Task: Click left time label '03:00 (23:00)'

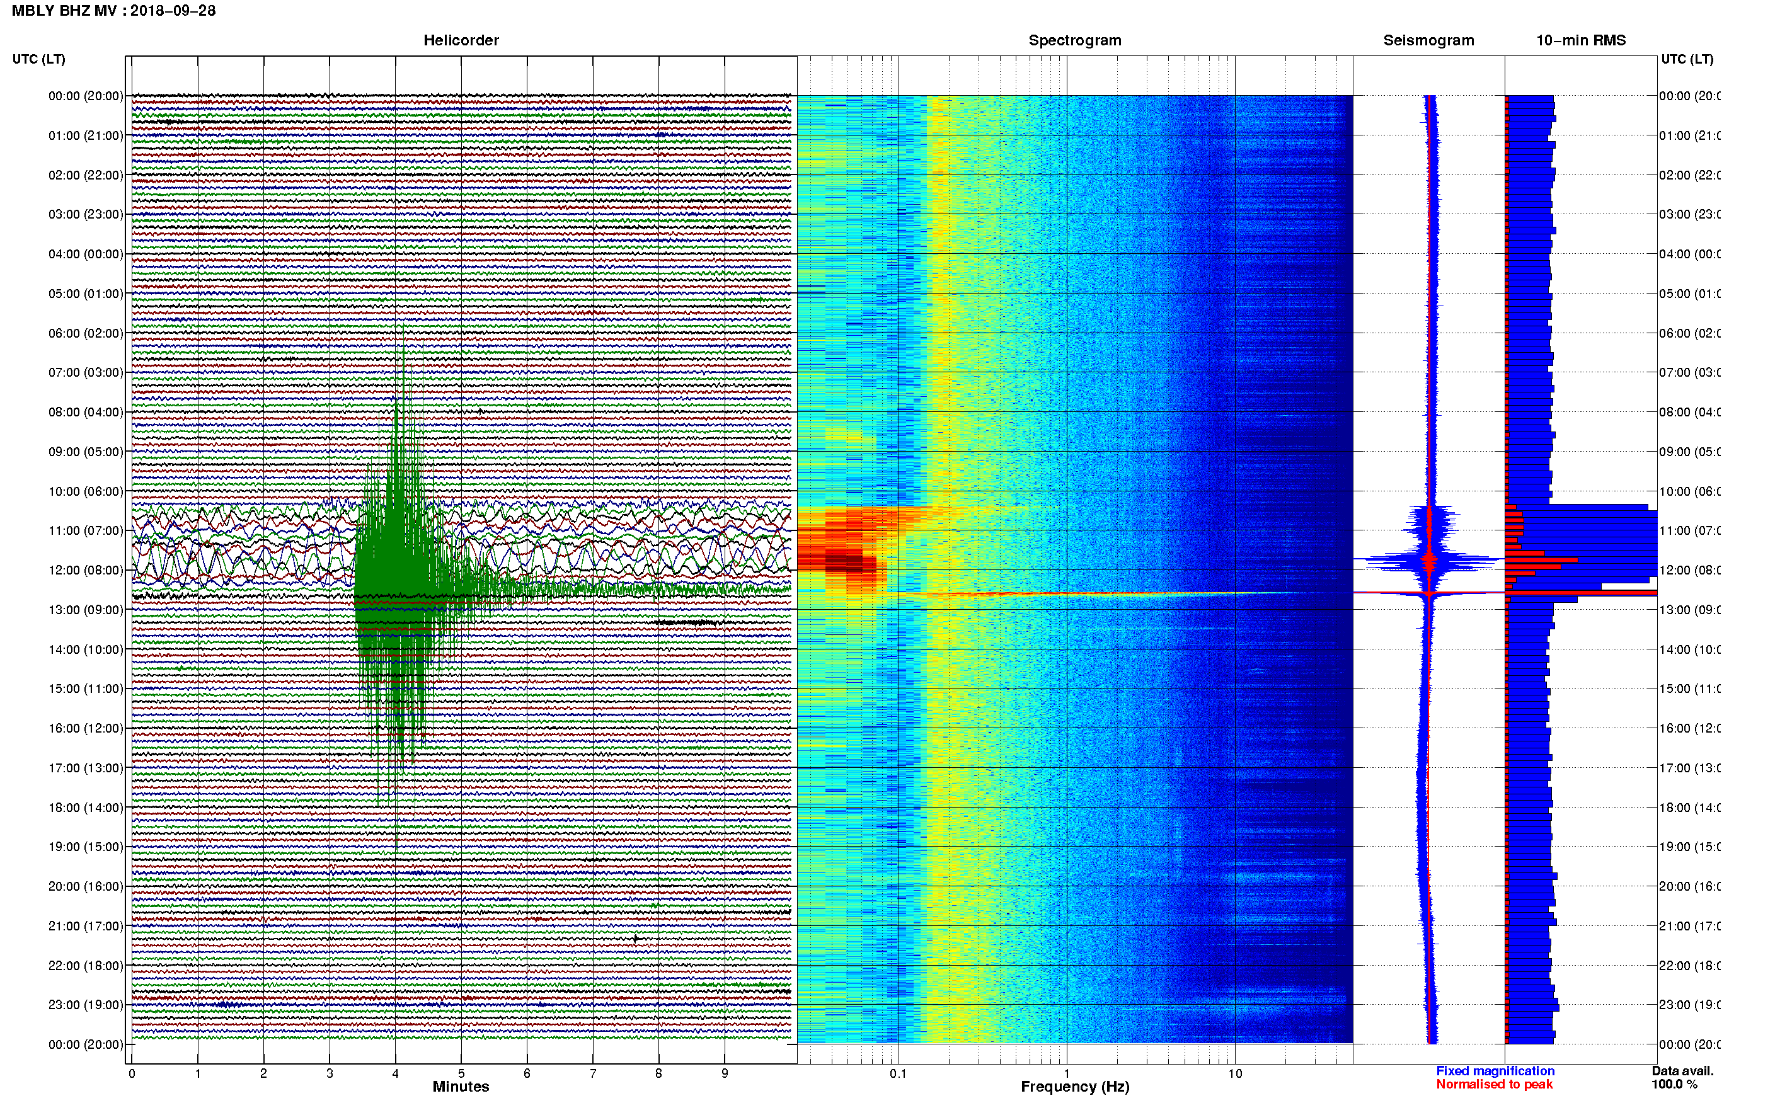Action: coord(86,214)
